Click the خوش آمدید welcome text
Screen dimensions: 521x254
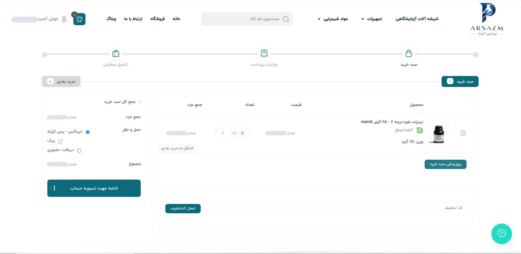tap(48, 19)
